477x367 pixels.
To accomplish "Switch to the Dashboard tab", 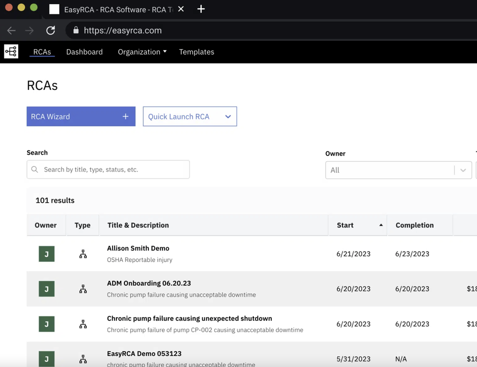I will tap(84, 52).
